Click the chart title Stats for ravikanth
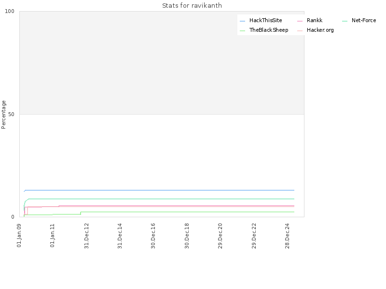Viewport: 386px width, 289px height. coord(192,6)
